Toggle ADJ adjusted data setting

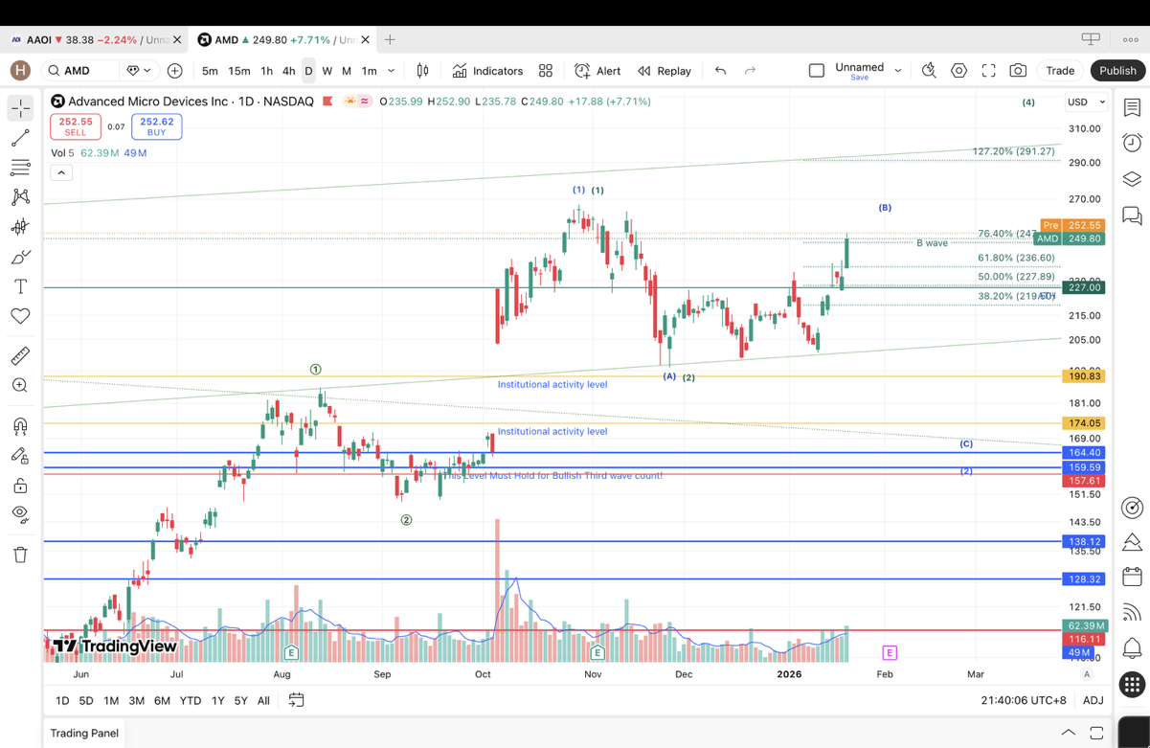(1093, 701)
